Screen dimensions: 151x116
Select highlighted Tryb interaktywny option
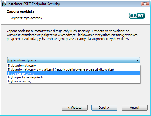click(x=74, y=73)
